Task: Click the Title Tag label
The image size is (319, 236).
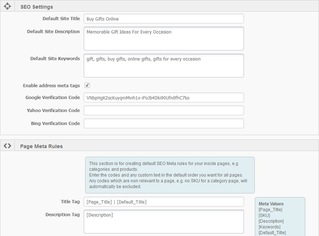Action: tap(70, 202)
